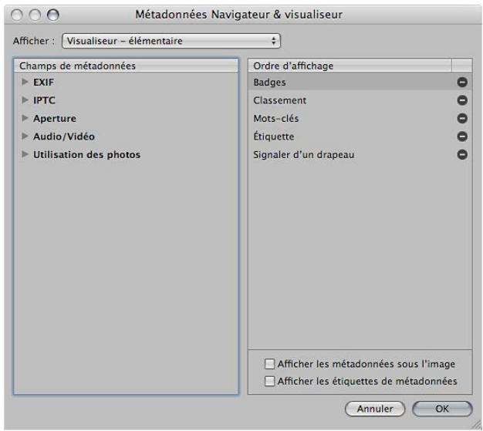Select the Audio/Vidéo label
483x431 pixels.
(x=64, y=136)
